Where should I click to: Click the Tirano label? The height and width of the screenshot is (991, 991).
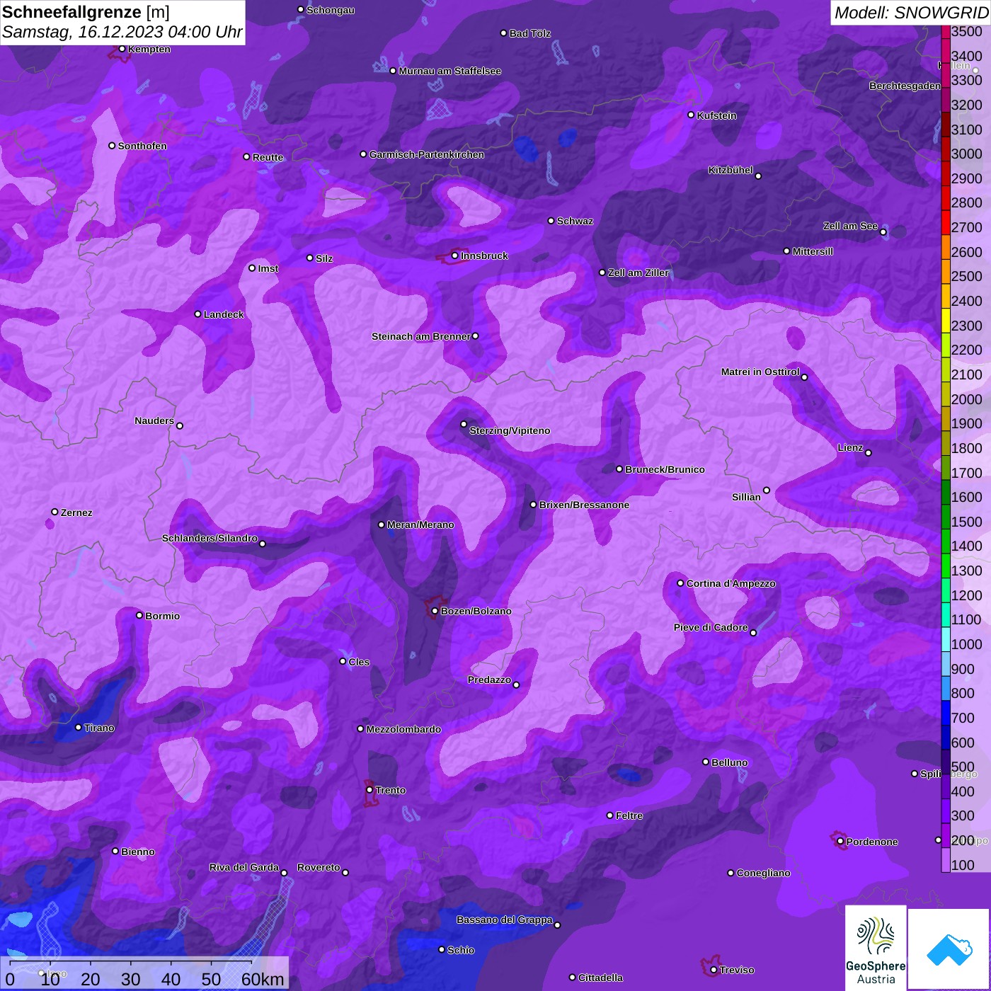(x=99, y=728)
